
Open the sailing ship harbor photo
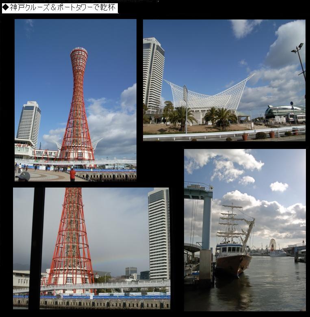[x=245, y=230]
